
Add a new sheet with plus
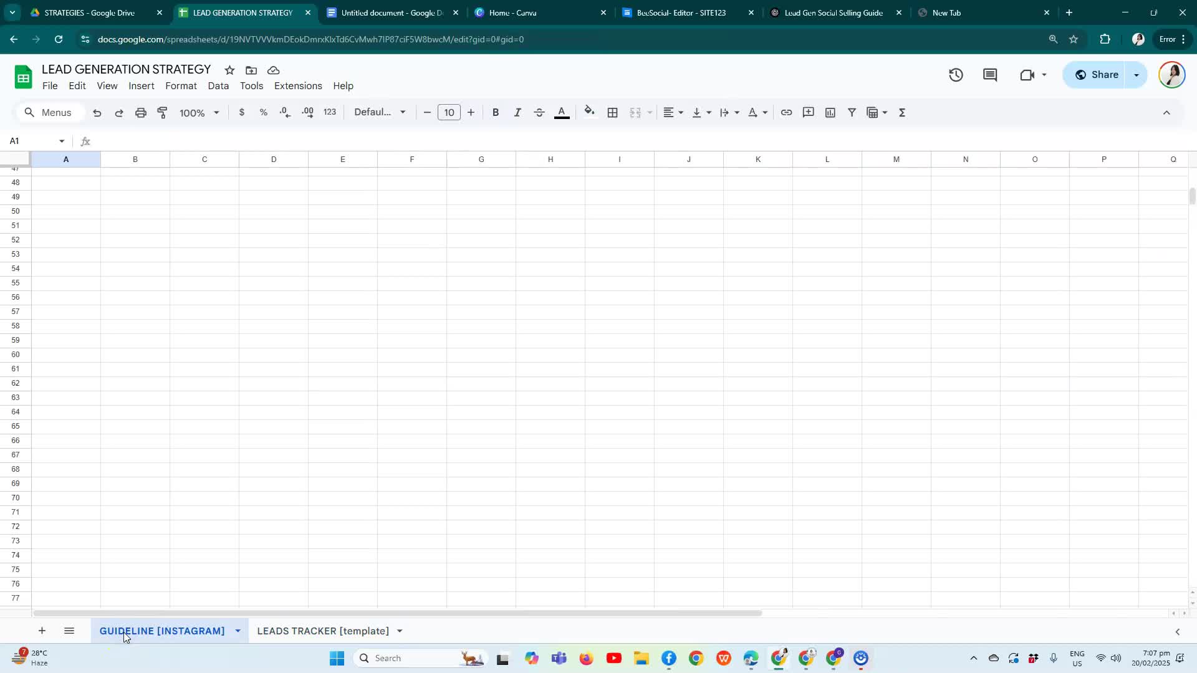tap(42, 631)
